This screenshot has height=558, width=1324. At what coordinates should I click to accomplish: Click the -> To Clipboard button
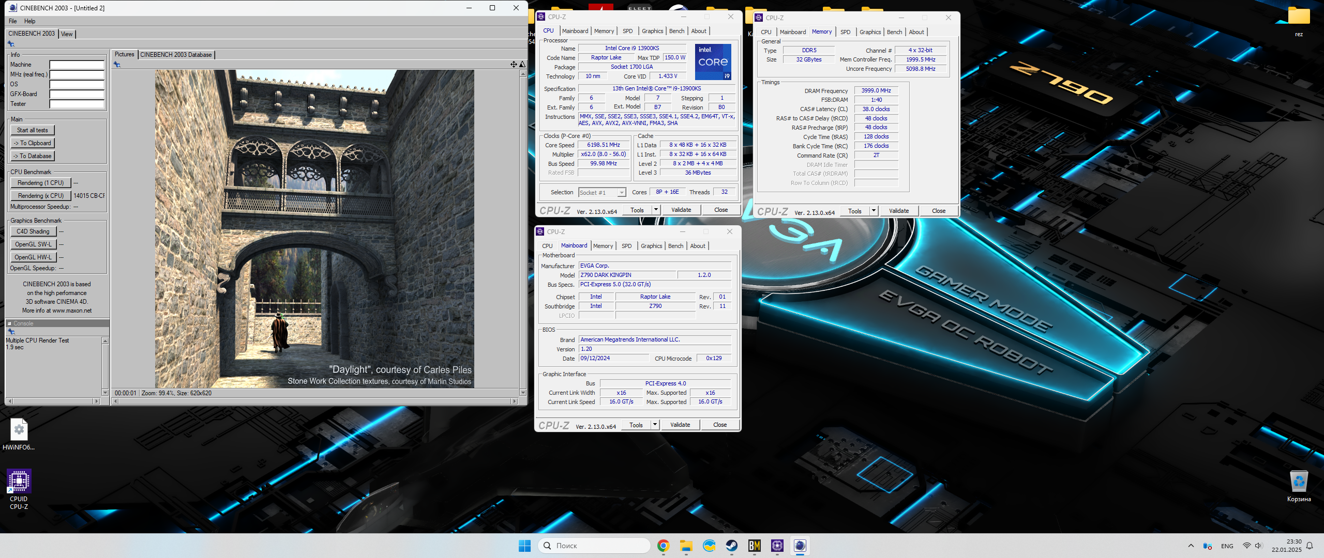coord(33,143)
